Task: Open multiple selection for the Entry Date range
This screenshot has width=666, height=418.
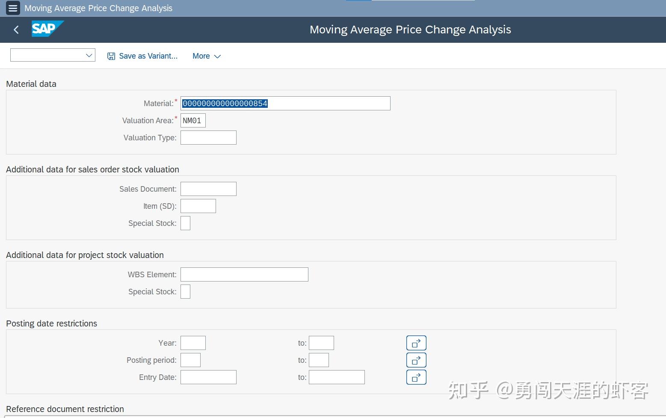Action: (415, 377)
